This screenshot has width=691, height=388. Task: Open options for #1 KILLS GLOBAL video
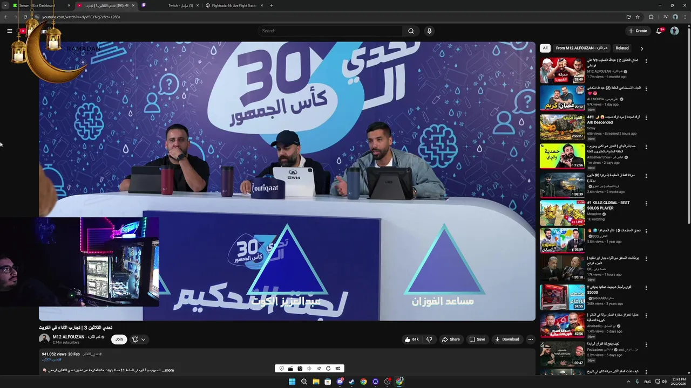point(646,203)
